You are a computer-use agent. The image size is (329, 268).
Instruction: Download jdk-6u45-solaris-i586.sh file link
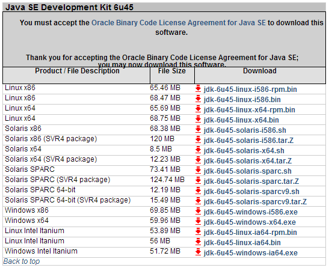click(245, 130)
